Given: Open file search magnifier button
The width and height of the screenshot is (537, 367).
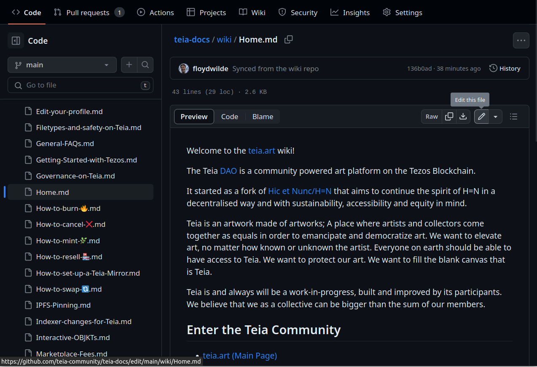Looking at the screenshot, I should pos(145,65).
